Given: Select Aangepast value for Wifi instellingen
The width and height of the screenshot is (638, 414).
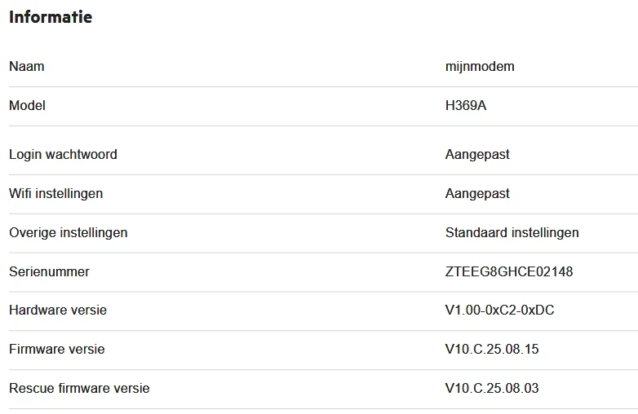Looking at the screenshot, I should tap(477, 193).
